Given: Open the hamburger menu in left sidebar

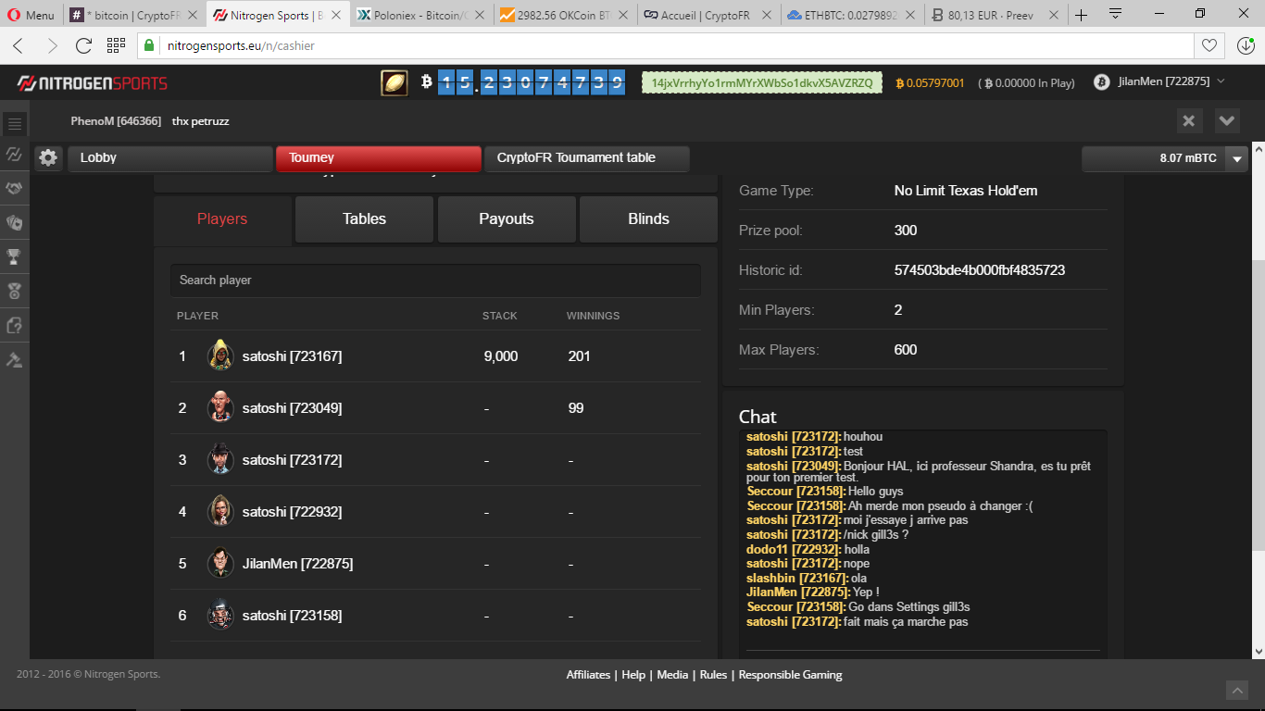Looking at the screenshot, I should tap(15, 123).
